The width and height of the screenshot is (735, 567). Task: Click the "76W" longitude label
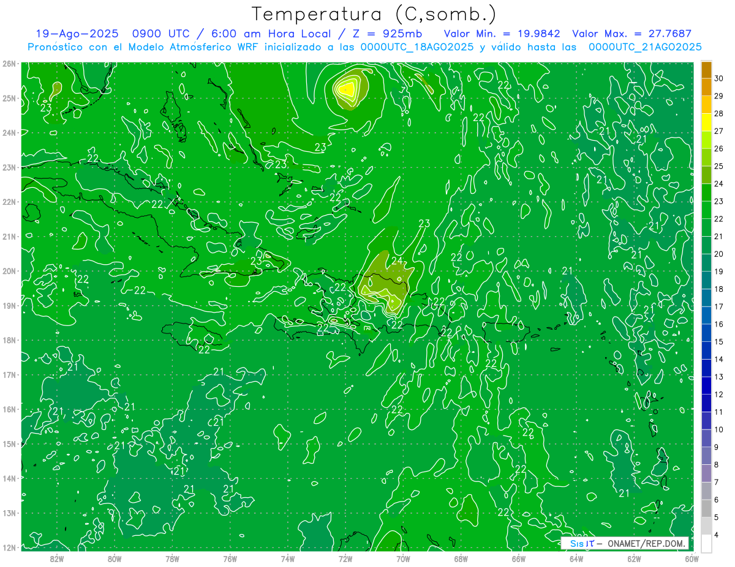click(230, 558)
